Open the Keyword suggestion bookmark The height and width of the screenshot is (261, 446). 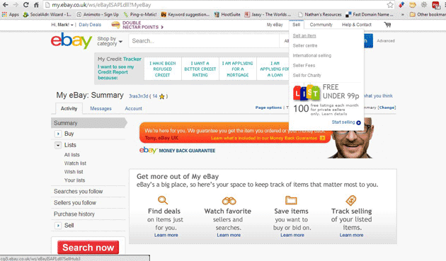pyautogui.click(x=185, y=14)
